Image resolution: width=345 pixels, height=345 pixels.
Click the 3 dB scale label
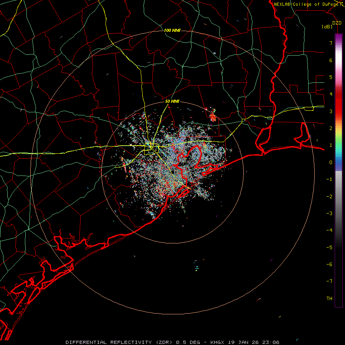coord(331,111)
